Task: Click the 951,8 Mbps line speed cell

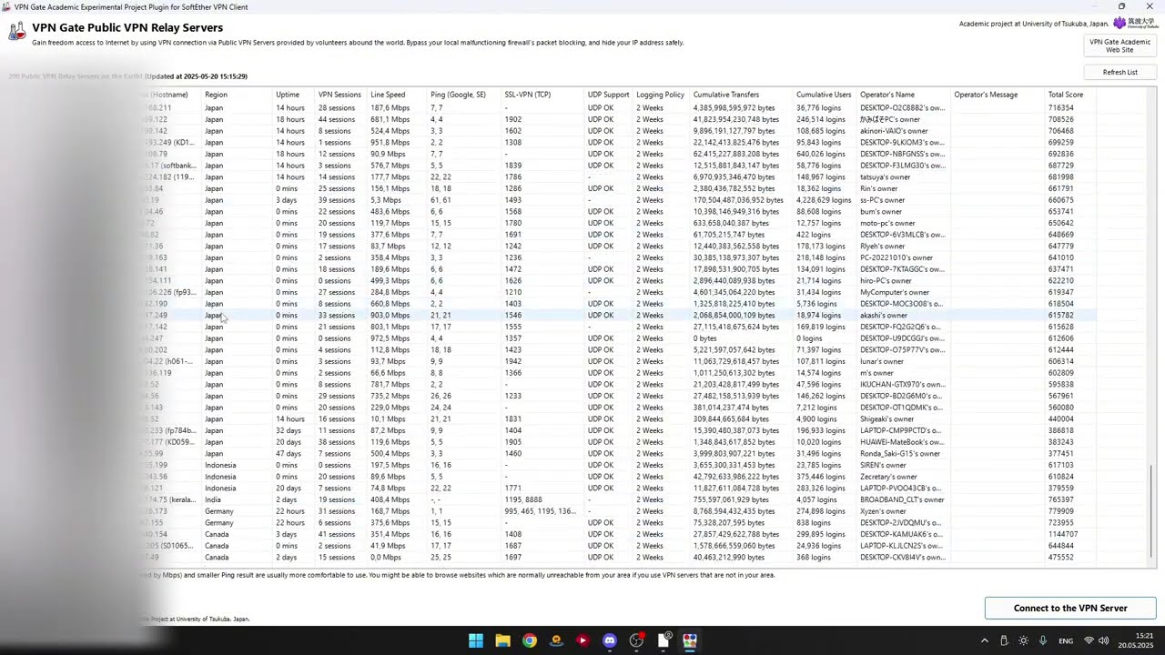Action: click(x=390, y=143)
